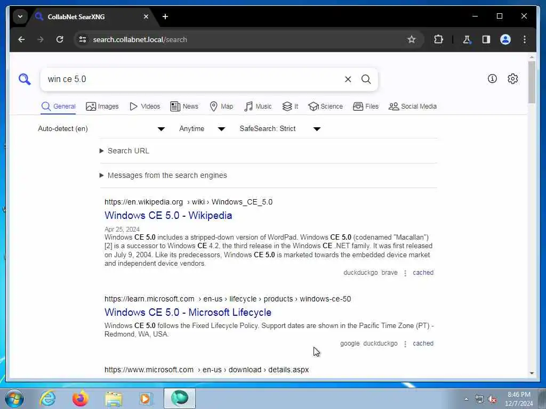Screen dimensions: 546x409
Task: Open the info/about page icon
Action: (x=492, y=79)
